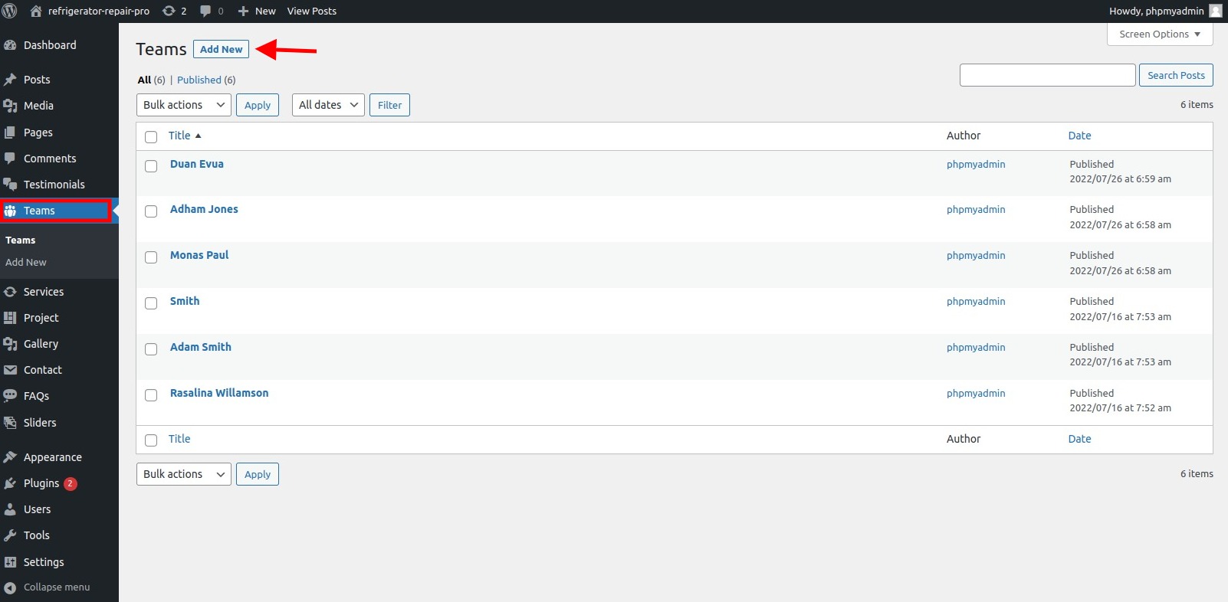The width and height of the screenshot is (1228, 602).
Task: Click the Posts pushpin icon
Action: (10, 80)
